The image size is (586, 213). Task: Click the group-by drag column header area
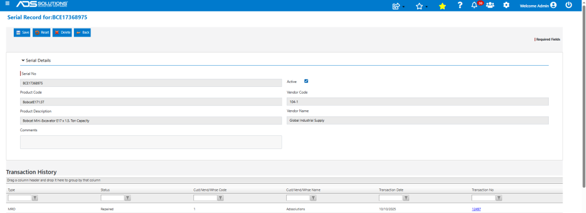284,180
